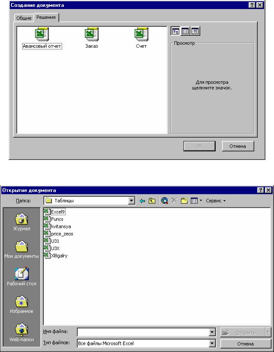The width and height of the screenshot is (274, 352).
Task: Click the Search the Web icon
Action: pos(165,201)
